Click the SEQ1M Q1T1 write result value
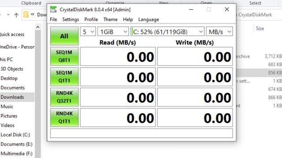This screenshot has width=282, height=158. [195, 77]
